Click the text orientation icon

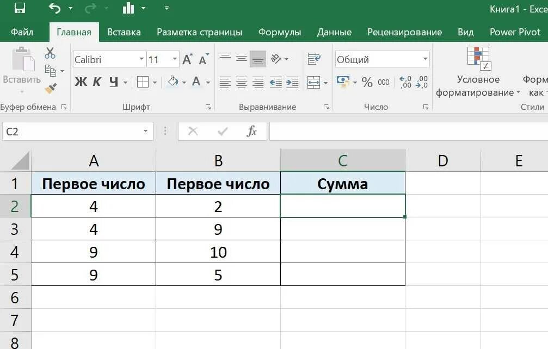[x=276, y=59]
